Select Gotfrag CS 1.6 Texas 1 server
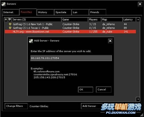 tap(70, 28)
